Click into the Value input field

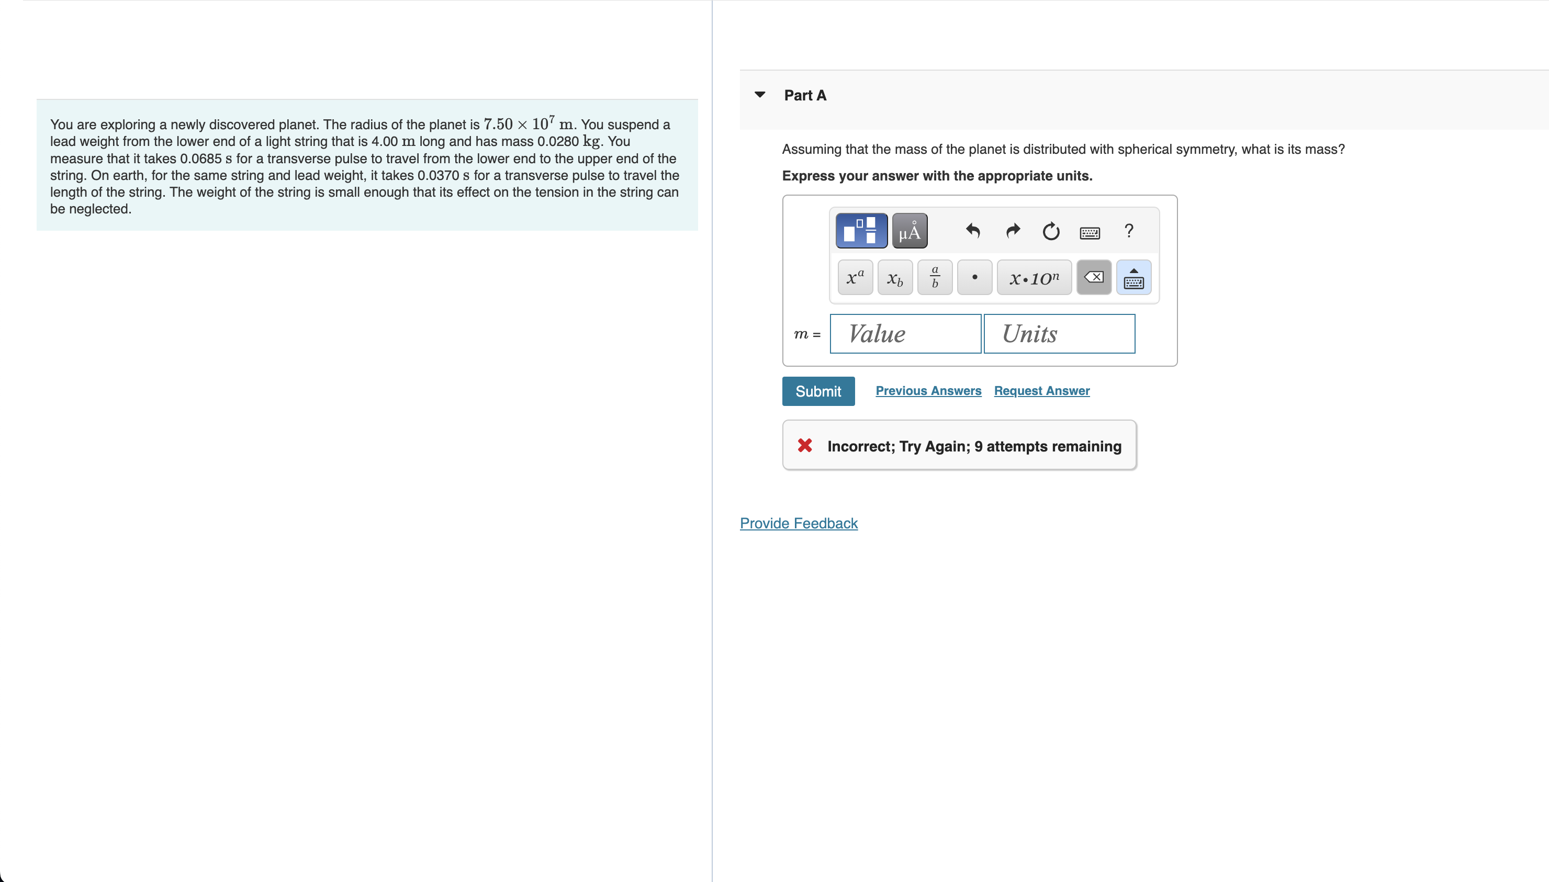click(905, 334)
